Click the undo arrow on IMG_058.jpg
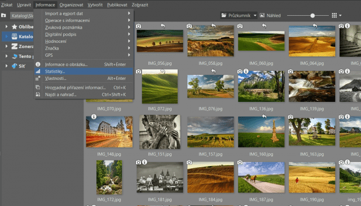The width and height of the screenshot is (361, 206). 213,26
